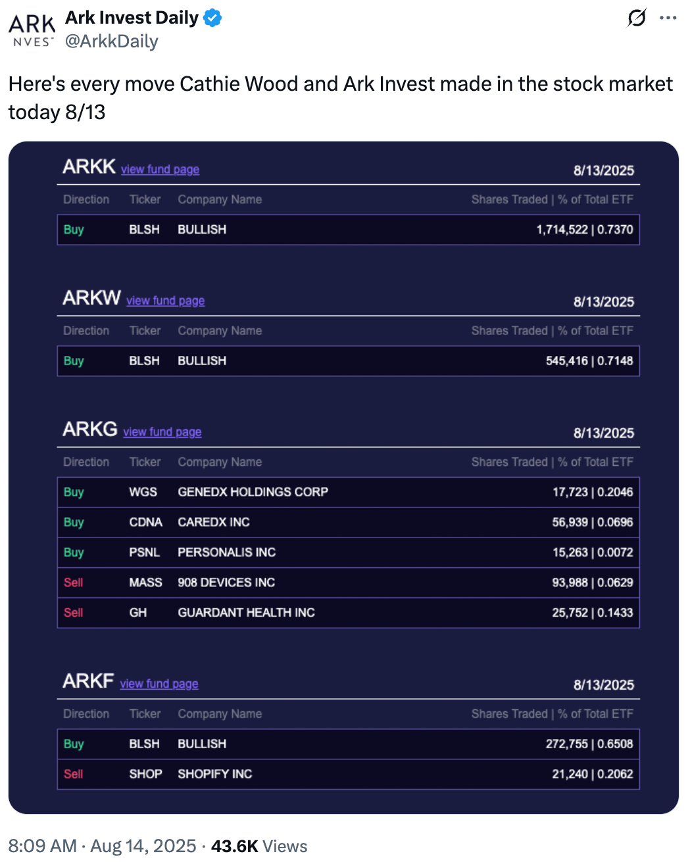This screenshot has width=688, height=862.
Task: Click the value 25,752 | 0.1433
Action: coord(593,613)
